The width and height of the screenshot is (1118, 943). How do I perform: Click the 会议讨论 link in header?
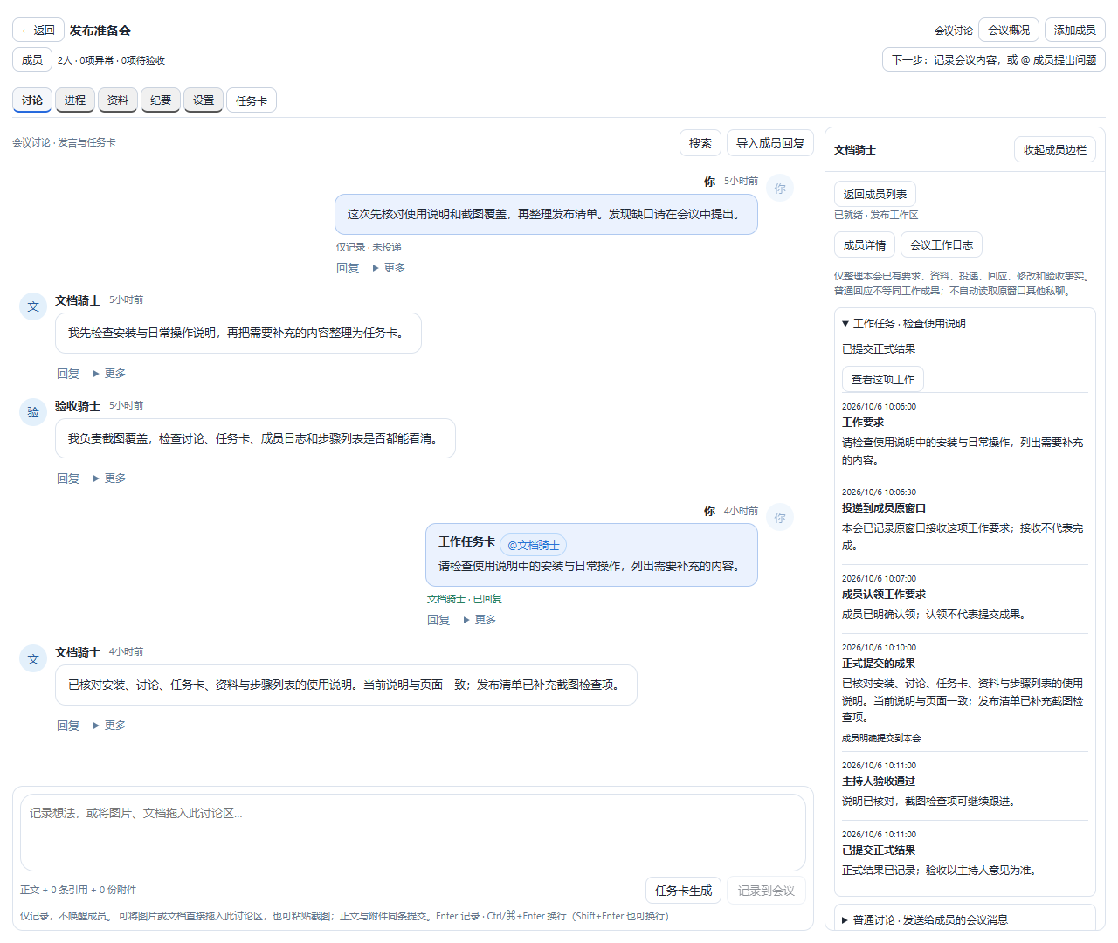tap(953, 31)
